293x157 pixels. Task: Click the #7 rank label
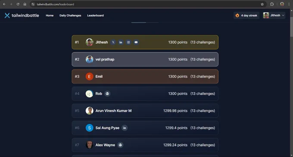click(x=77, y=145)
